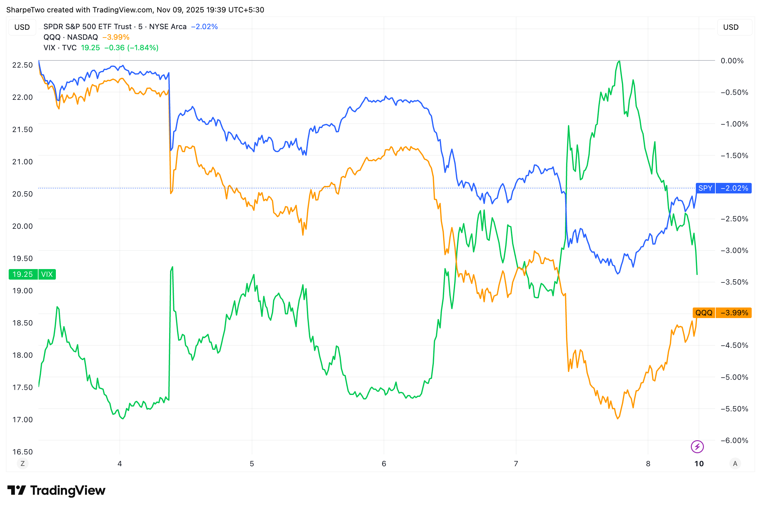The width and height of the screenshot is (761, 509).
Task: Click the 0.00% level on percent axis
Action: click(x=732, y=61)
